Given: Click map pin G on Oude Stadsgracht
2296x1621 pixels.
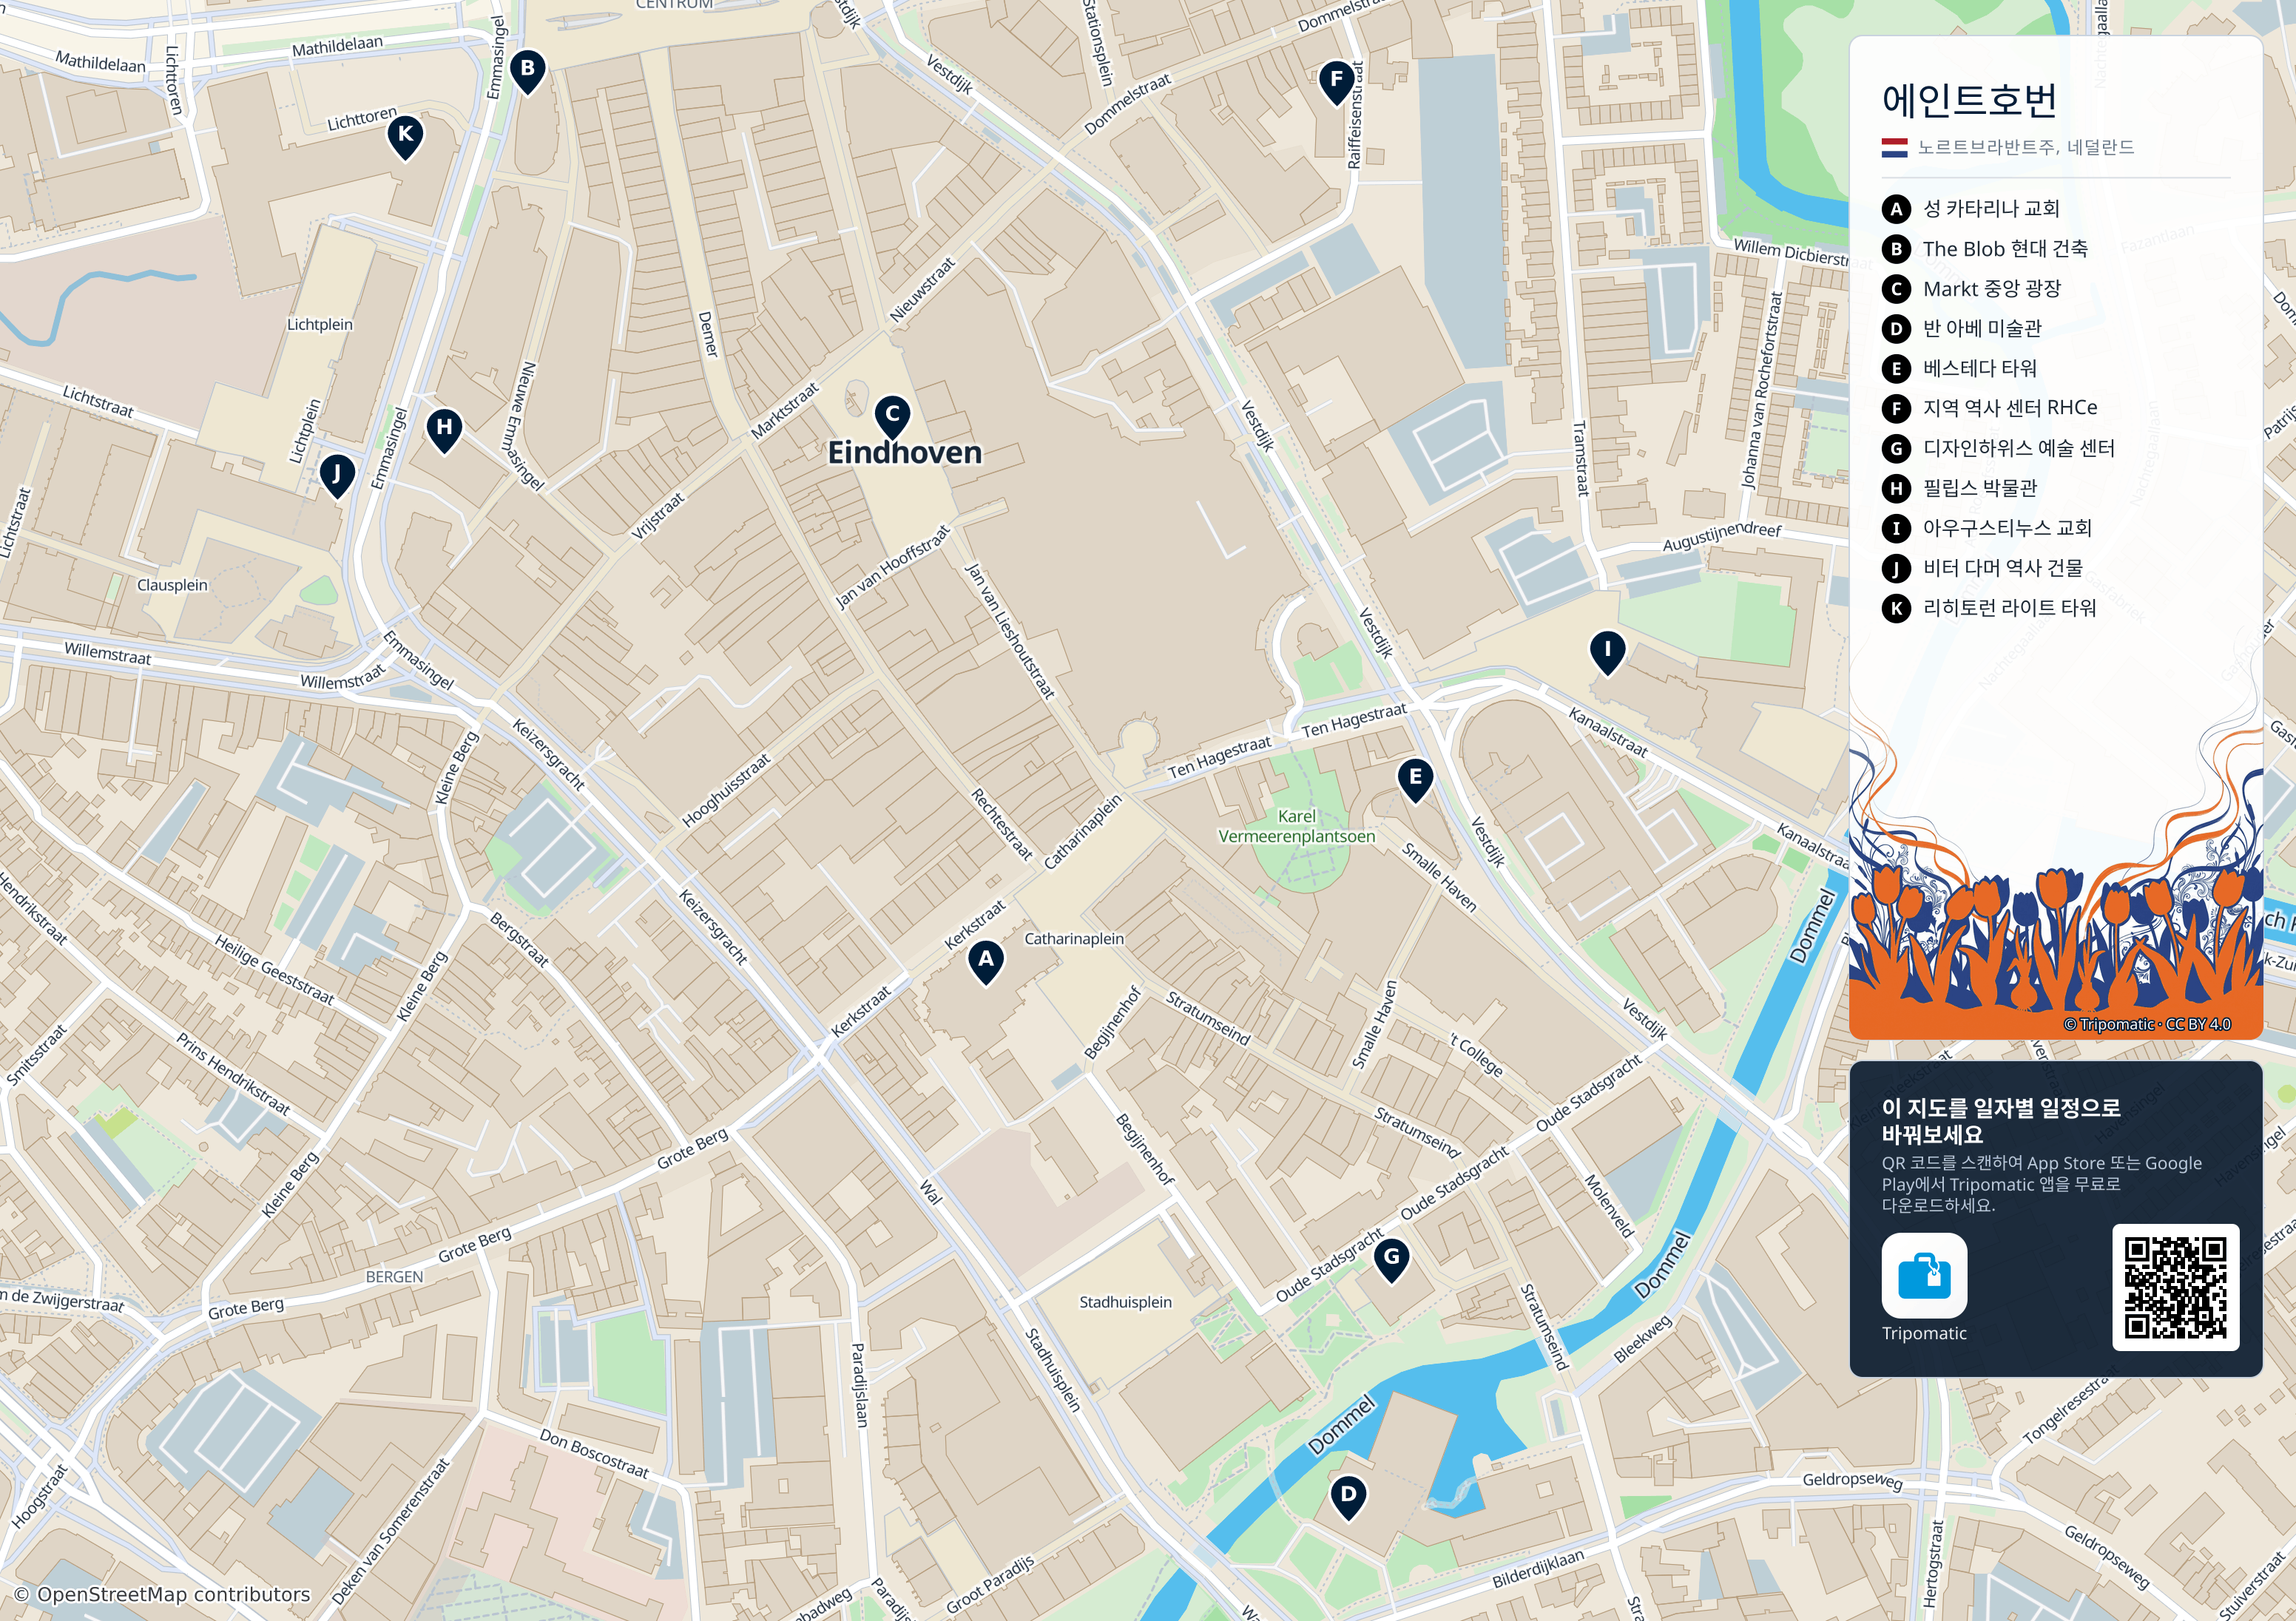Looking at the screenshot, I should coord(1391,1260).
